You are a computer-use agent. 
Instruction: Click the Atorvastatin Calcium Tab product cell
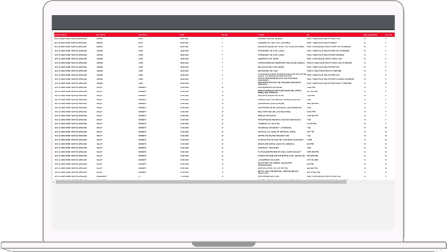point(281,140)
